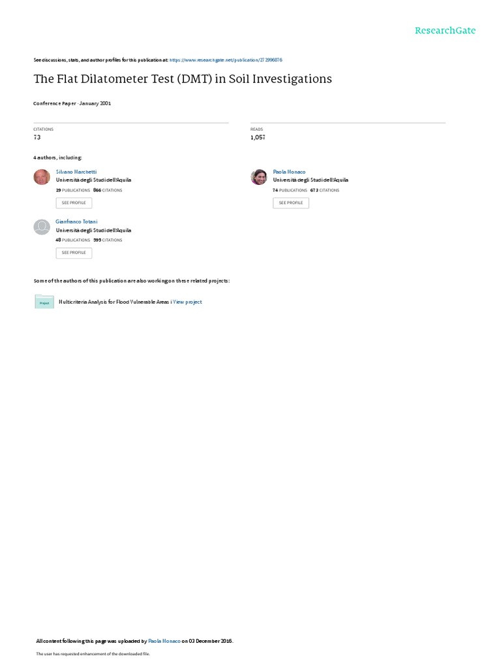Click the 73 citations count
Screen dimensions: 501x669
37,137
